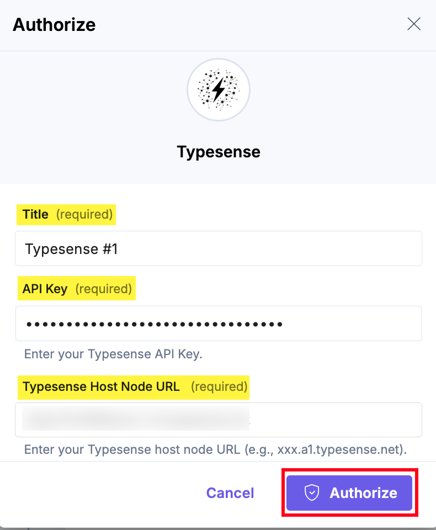This screenshot has width=436, height=530.
Task: Click '(required)' beside the Title label
Action: click(84, 214)
